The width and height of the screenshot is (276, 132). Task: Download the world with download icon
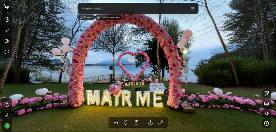(x=150, y=123)
